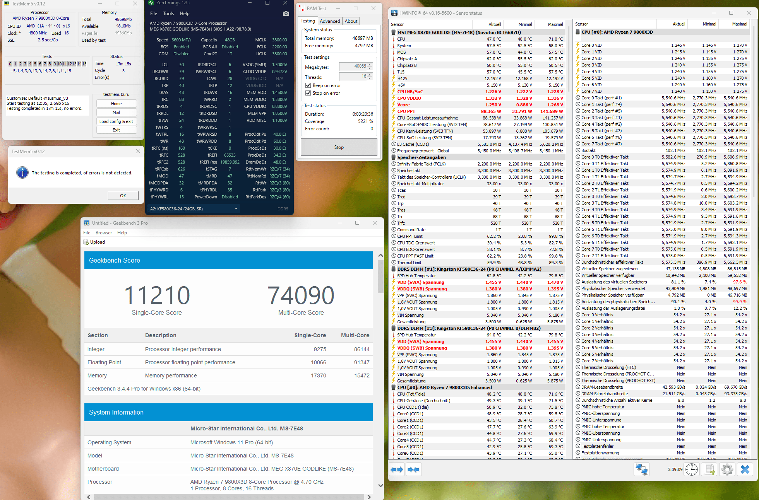The height and width of the screenshot is (500, 759).
Task: Click the TestMem5 Home button
Action: (x=117, y=104)
